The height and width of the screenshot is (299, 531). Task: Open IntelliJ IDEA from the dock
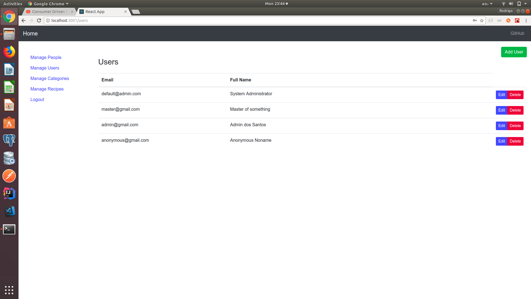click(x=9, y=194)
